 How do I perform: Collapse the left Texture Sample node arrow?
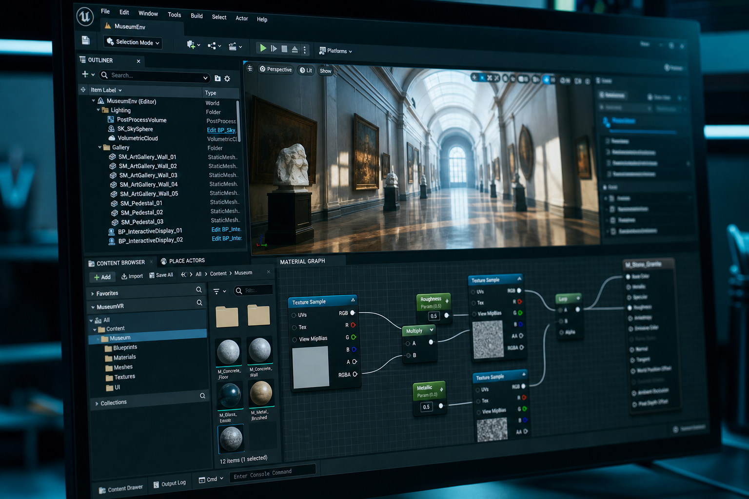coord(353,299)
